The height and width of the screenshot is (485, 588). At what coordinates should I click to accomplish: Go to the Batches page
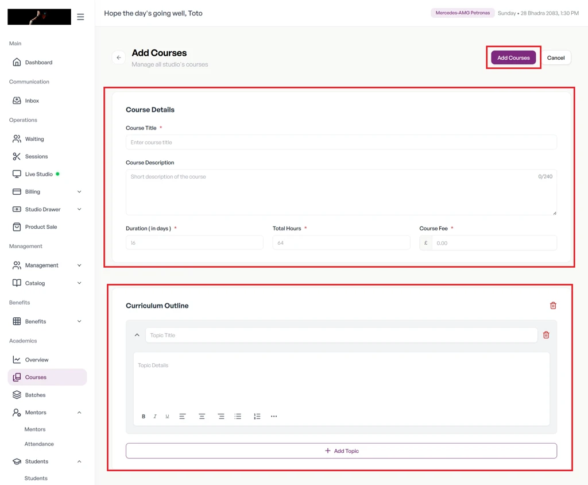pyautogui.click(x=47, y=395)
